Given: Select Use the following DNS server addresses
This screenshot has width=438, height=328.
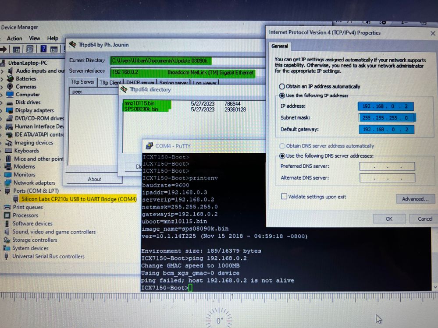Looking at the screenshot, I should (x=282, y=156).
